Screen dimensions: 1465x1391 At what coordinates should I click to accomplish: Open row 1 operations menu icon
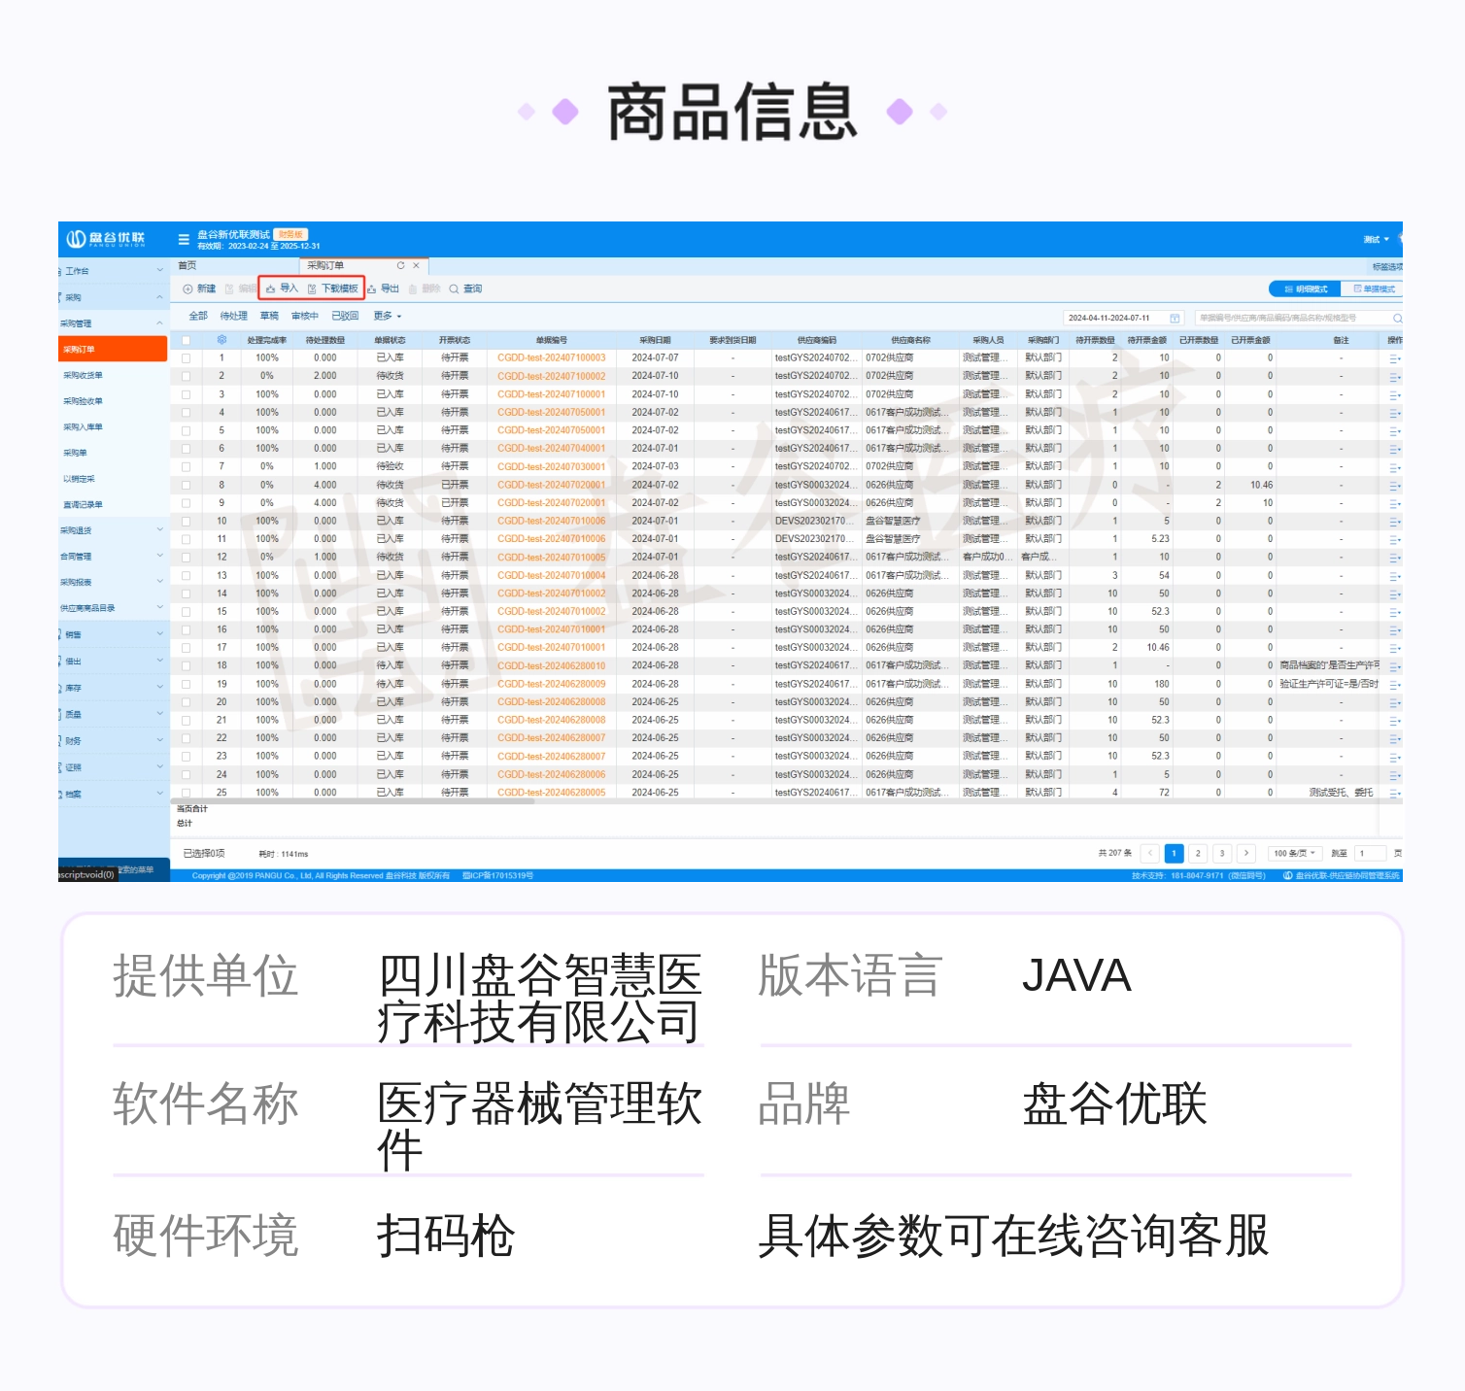tap(1395, 358)
